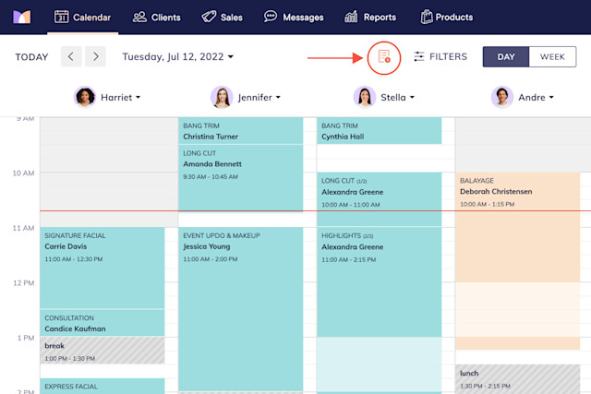Open the date picker for Tuesday, Jul 12, 2022
This screenshot has height=394, width=591.
point(178,56)
